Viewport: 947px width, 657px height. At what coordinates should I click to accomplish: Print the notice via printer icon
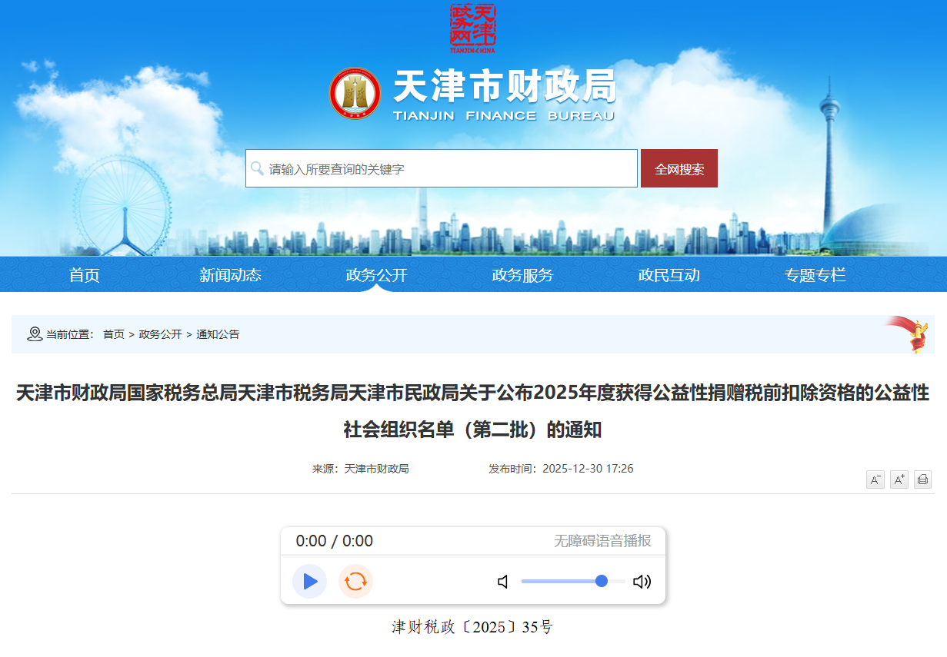[x=922, y=479]
